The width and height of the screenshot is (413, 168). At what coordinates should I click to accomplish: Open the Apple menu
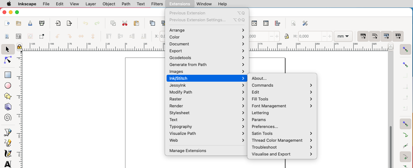pos(9,4)
